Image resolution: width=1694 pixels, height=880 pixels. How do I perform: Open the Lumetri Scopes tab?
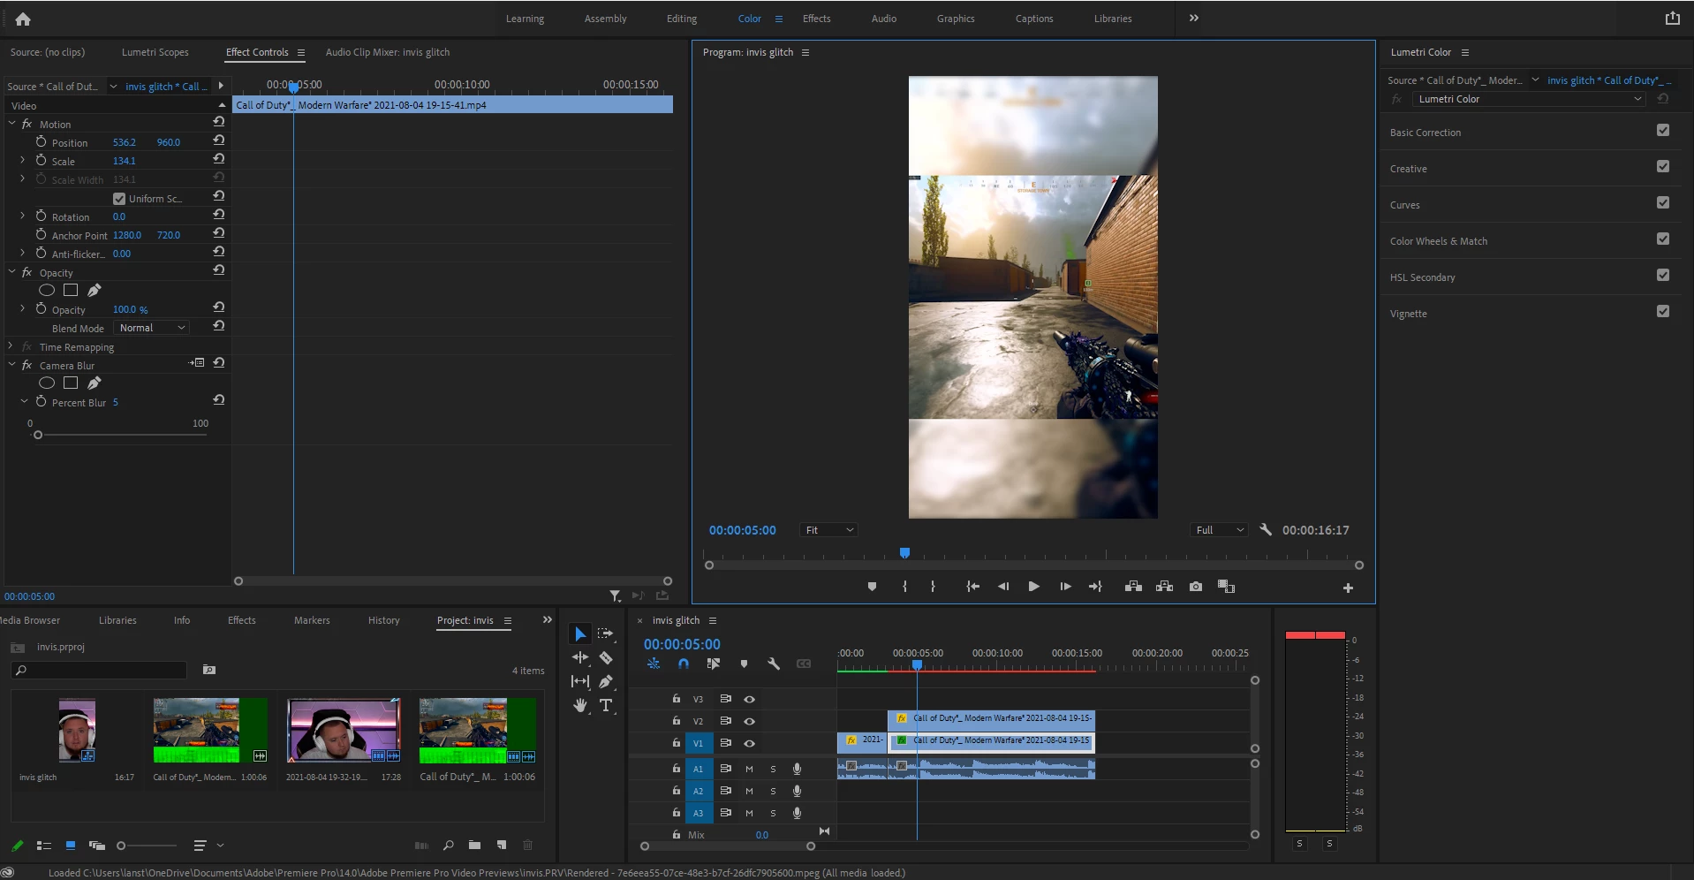tap(155, 52)
